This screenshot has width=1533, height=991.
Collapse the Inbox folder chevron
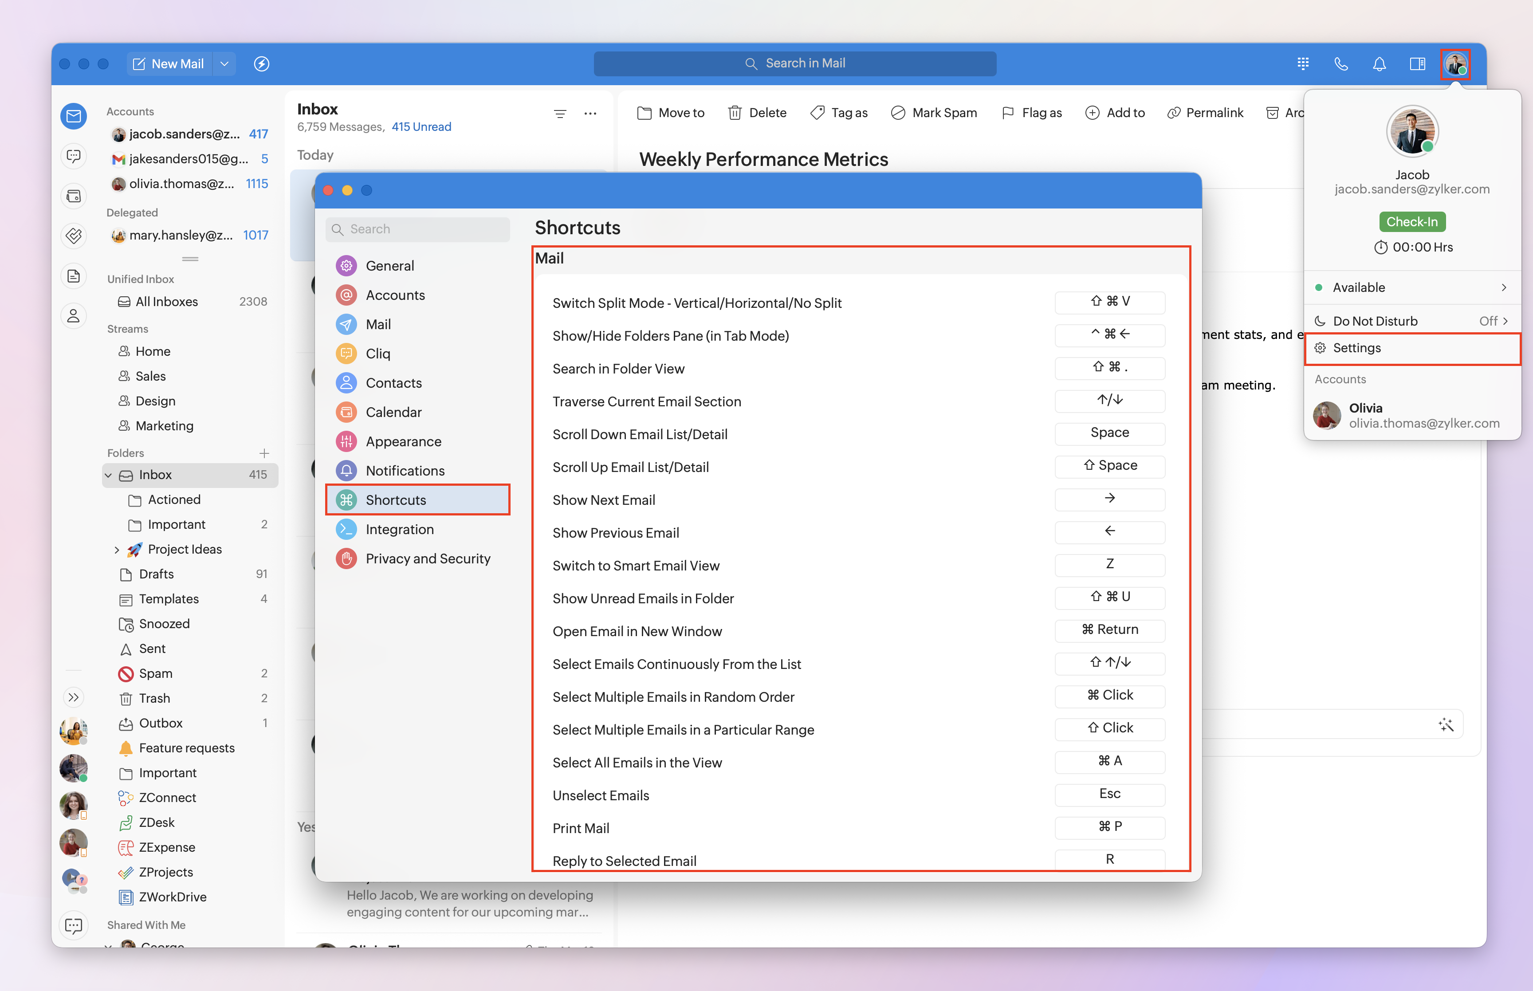pos(108,475)
